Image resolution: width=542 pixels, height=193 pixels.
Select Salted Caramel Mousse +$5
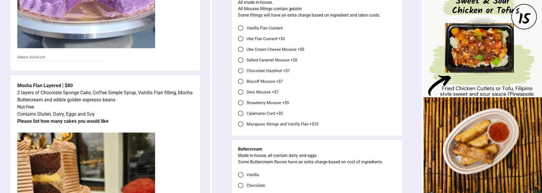tap(241, 60)
